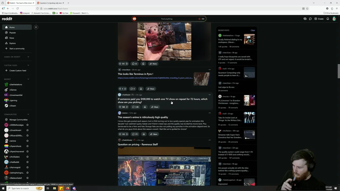Image resolution: width=340 pixels, height=191 pixels.
Task: Bookmark this page with Firefox star icon
Action: [x=307, y=8]
